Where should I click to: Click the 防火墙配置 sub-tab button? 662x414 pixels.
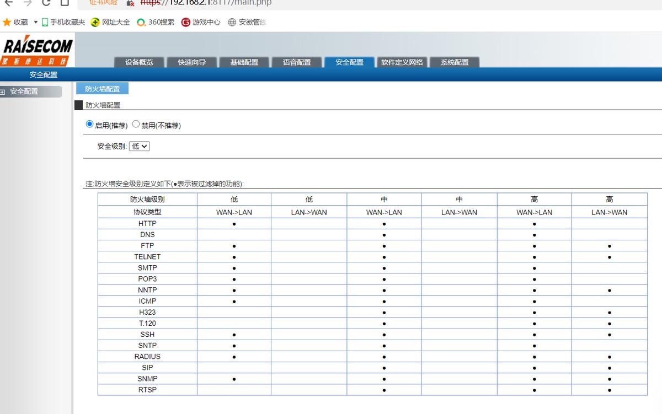pos(102,89)
